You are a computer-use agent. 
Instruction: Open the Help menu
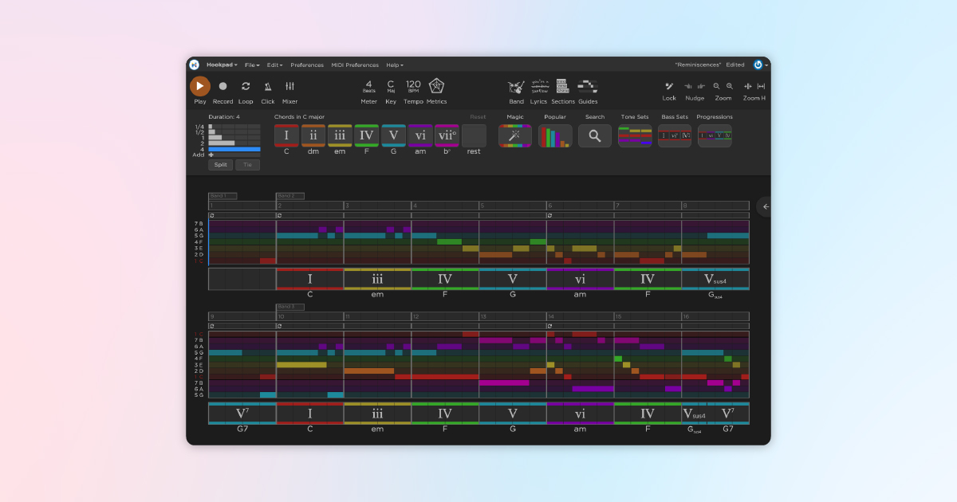coord(395,65)
